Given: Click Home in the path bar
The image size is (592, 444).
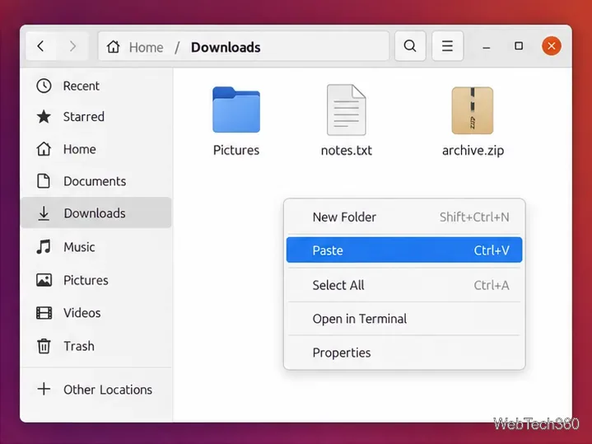Looking at the screenshot, I should point(146,48).
